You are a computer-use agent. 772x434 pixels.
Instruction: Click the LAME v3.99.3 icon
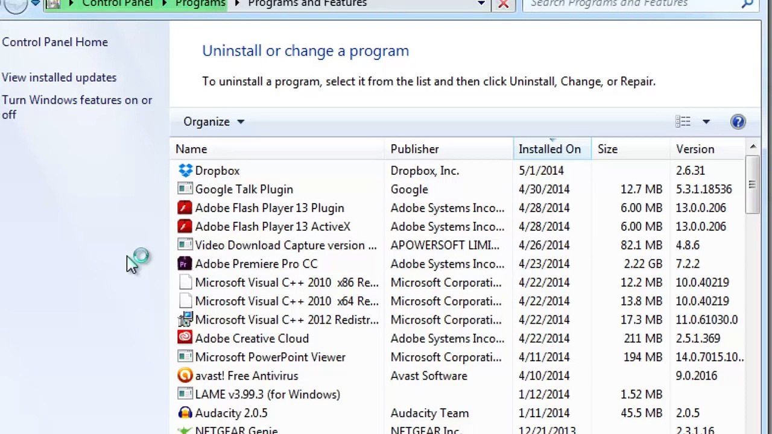(185, 395)
